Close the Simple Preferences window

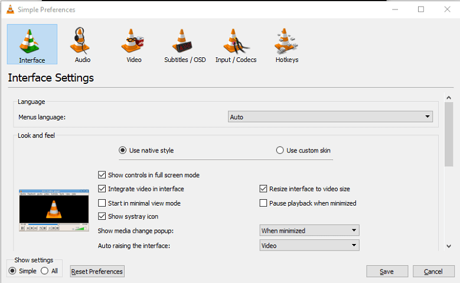(447, 9)
